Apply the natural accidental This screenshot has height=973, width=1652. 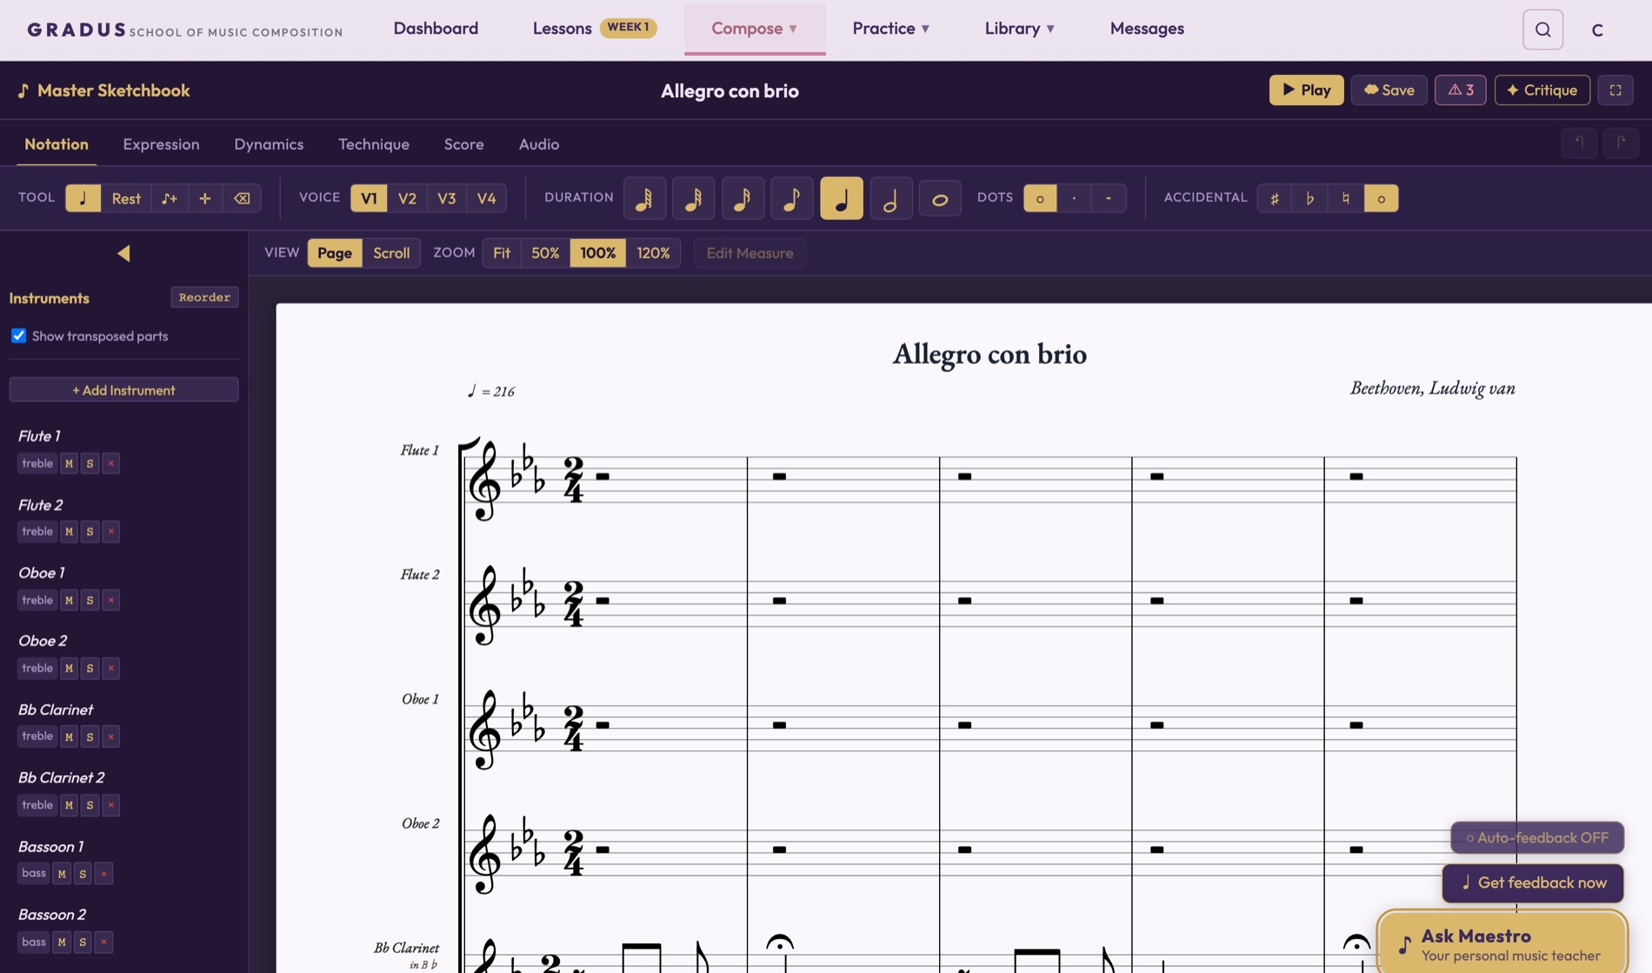click(x=1346, y=198)
